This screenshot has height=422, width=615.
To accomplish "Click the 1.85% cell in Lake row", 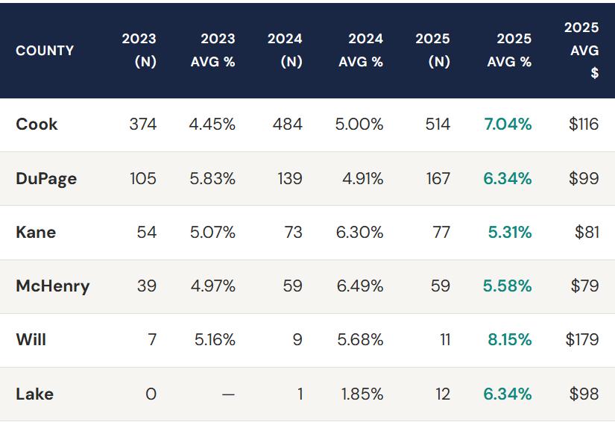I will point(362,394).
